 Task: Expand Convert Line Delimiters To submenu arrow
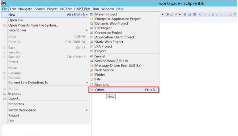87,83
